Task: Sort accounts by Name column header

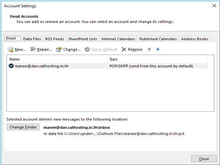Action: 57,59
